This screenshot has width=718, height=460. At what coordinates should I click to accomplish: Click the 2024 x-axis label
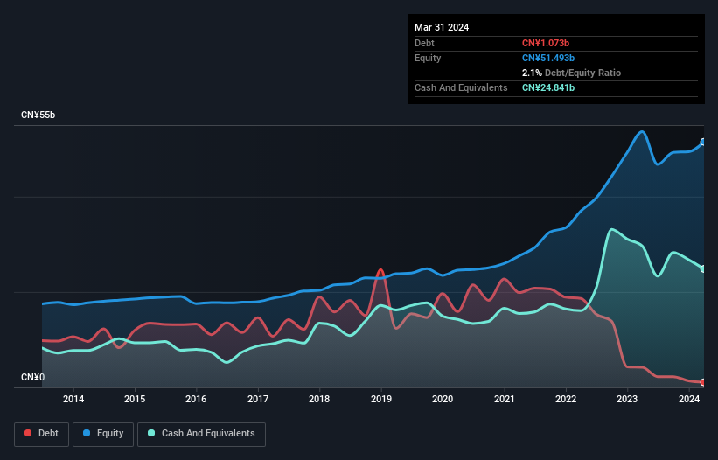688,399
